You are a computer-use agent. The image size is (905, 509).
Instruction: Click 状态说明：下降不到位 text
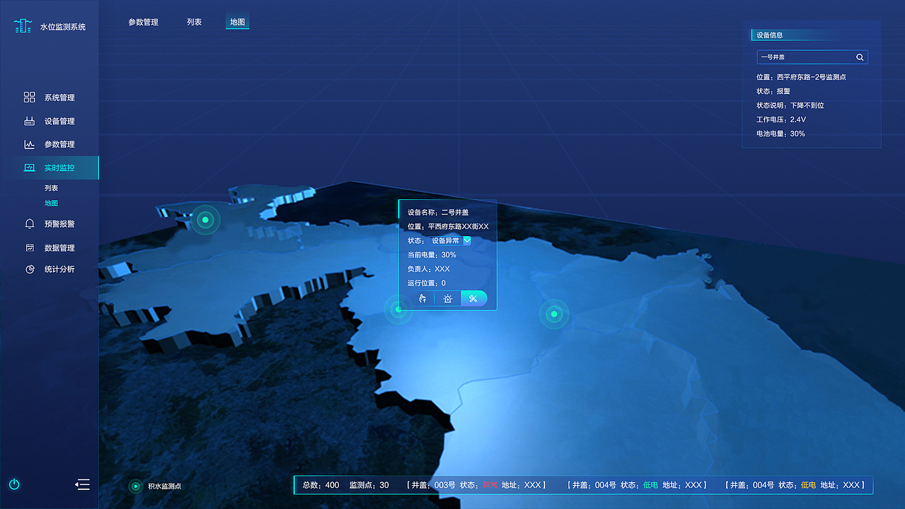tap(790, 105)
